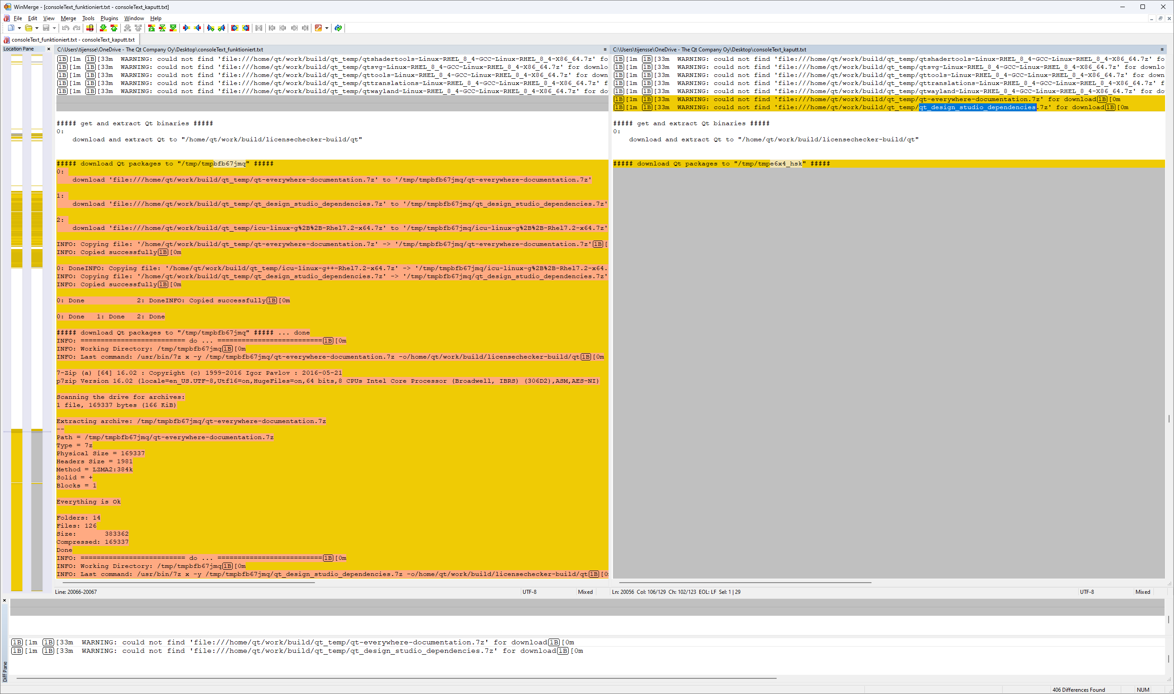Go to First Difference icon

152,28
